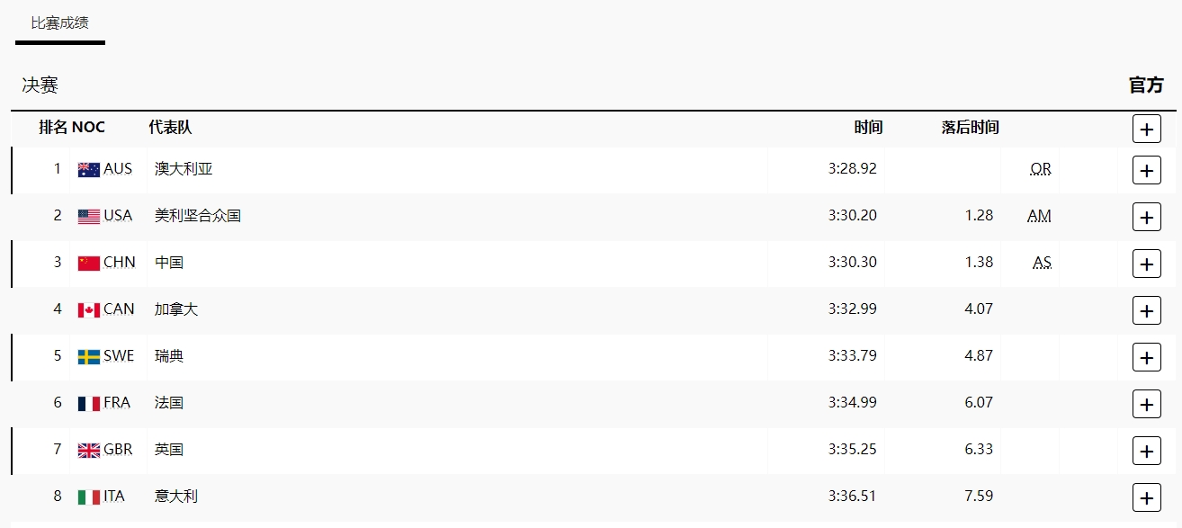Click the USA flag icon

click(88, 216)
